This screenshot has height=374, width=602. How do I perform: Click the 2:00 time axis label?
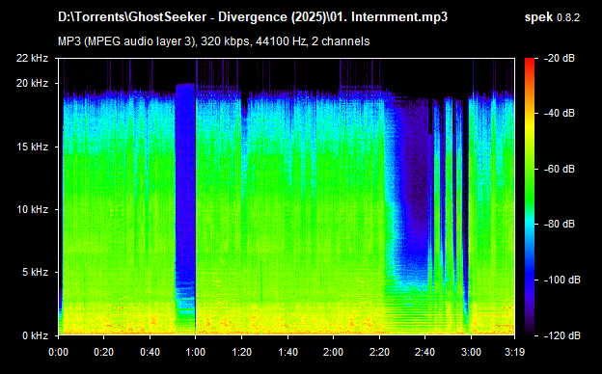tap(333, 352)
